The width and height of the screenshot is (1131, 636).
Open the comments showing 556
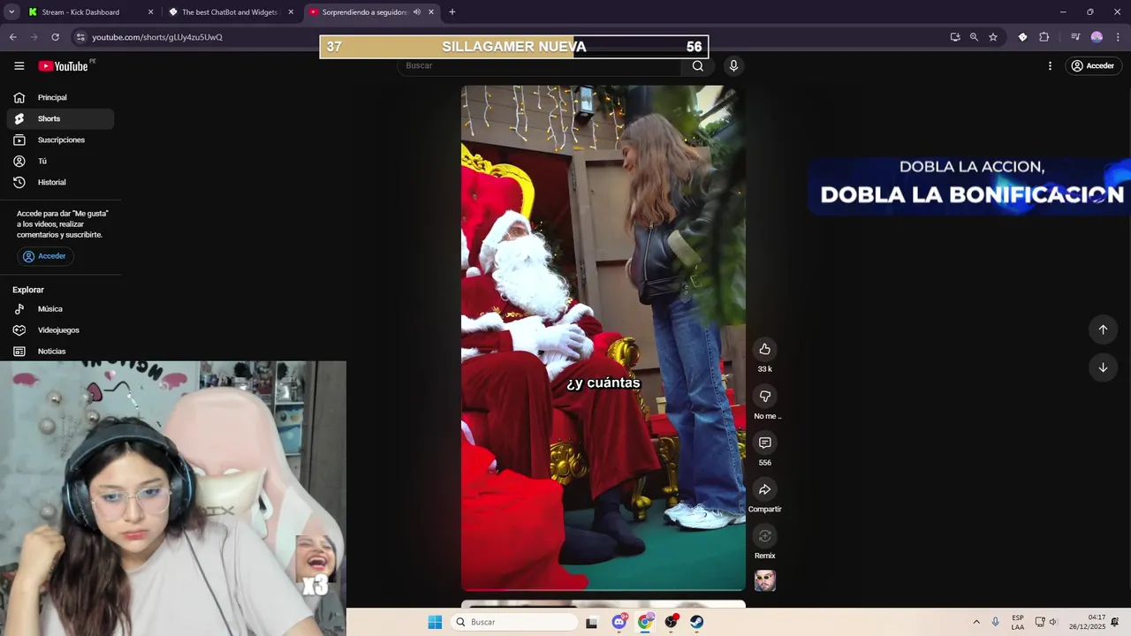(765, 443)
